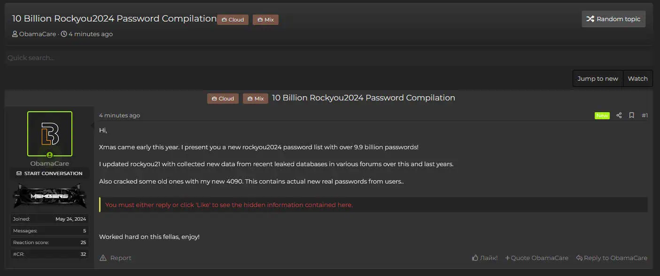Screen dimensions: 660x276
Task: Jump to new posts
Action: click(x=598, y=78)
